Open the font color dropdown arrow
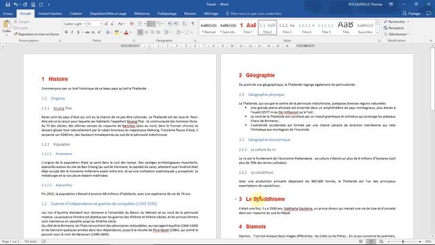435x245 pixels. click(130, 32)
